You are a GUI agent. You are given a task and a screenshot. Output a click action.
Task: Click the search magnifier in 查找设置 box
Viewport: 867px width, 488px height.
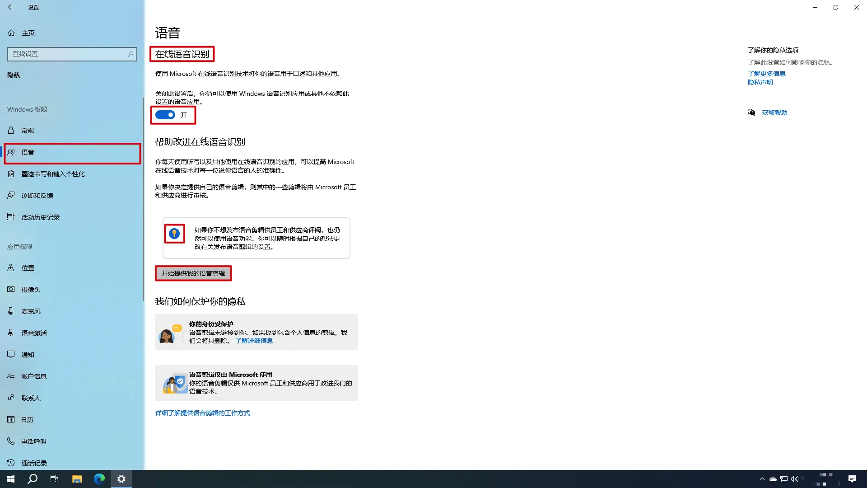[x=131, y=54]
